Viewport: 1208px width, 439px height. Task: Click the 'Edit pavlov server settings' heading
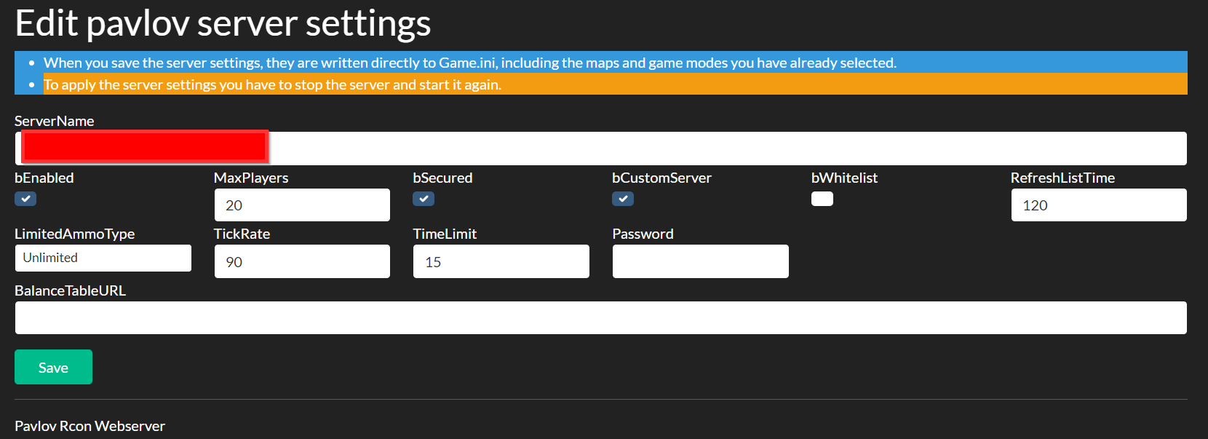[223, 23]
